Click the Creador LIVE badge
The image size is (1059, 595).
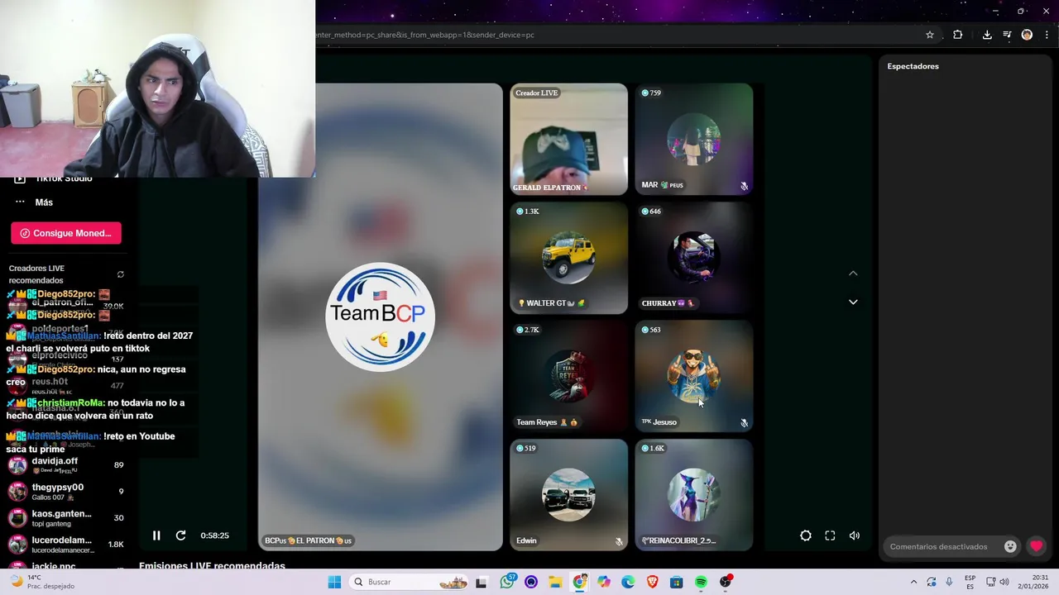pyautogui.click(x=536, y=93)
